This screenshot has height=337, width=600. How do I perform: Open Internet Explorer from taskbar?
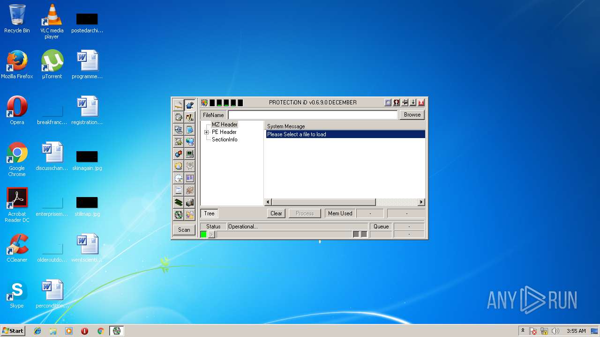click(x=37, y=331)
